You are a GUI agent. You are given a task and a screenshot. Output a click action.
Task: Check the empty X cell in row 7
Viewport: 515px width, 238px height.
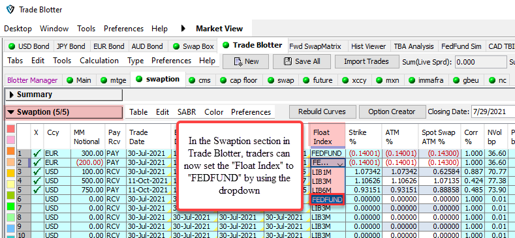click(37, 209)
